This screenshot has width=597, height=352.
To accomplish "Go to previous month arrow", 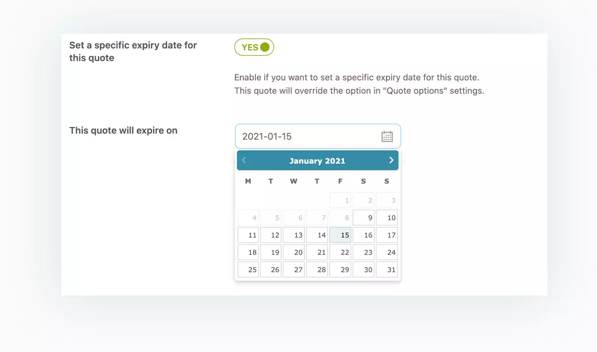I will point(244,160).
